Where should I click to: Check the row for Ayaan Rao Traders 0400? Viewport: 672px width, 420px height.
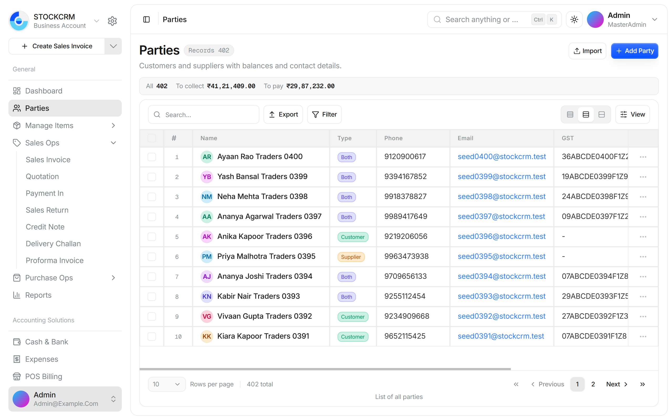tap(152, 157)
